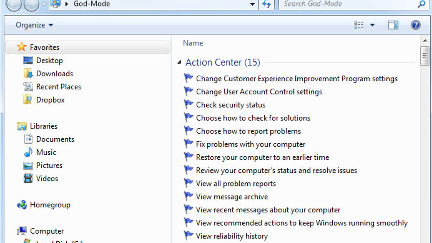This screenshot has width=432, height=243.
Task: Click the Downloads folder icon
Action: (28, 73)
